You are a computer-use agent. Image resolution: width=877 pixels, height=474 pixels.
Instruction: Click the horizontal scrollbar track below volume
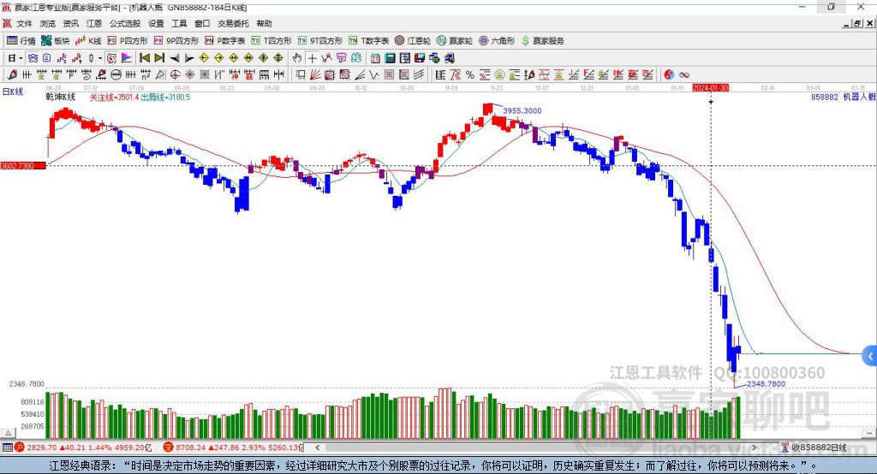pyautogui.click(x=536, y=447)
